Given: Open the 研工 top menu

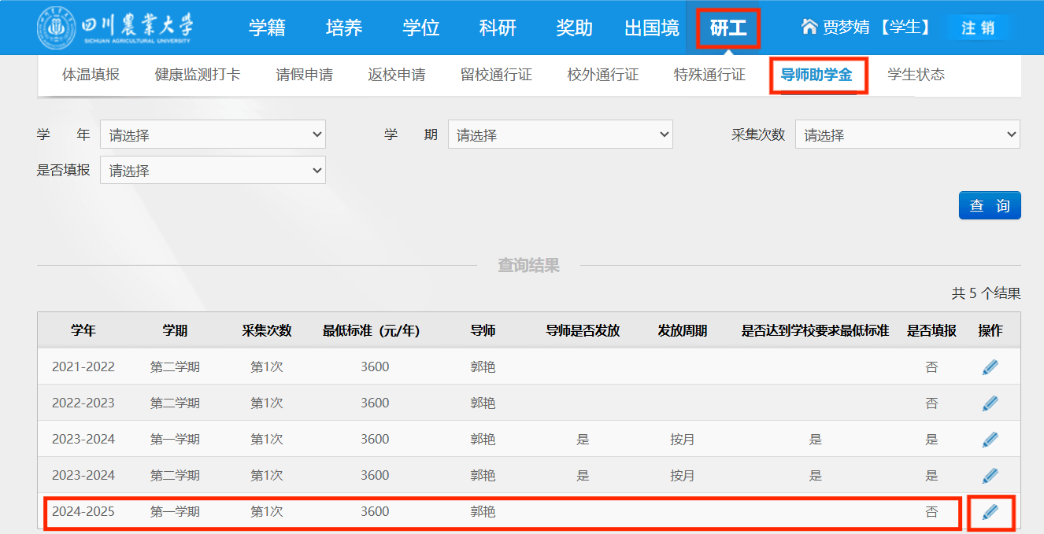Looking at the screenshot, I should (x=728, y=29).
